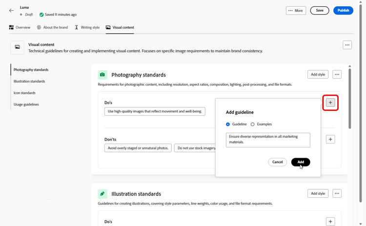Switch to the Writing style tab
Image resolution: width=366 pixels, height=226 pixels.
click(x=87, y=27)
